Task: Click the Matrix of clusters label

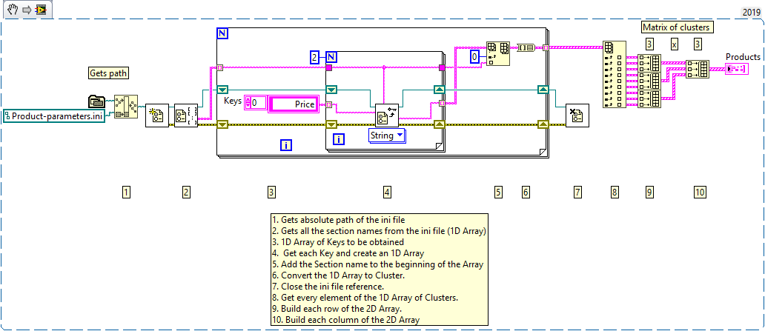Action: coord(675,27)
